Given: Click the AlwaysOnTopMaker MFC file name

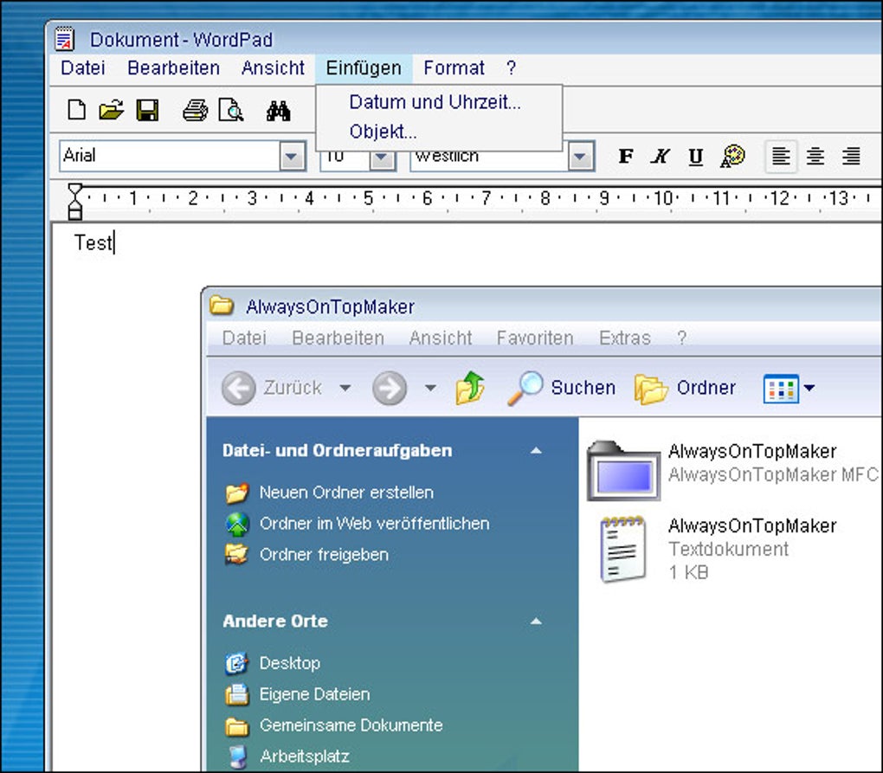Looking at the screenshot, I should pos(772,474).
